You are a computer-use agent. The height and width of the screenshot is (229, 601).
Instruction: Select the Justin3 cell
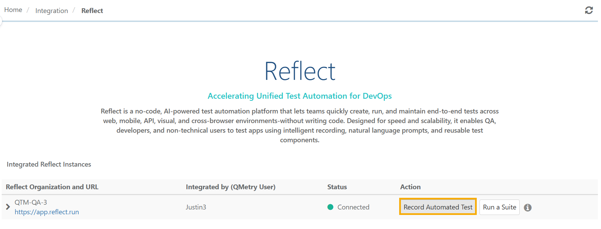pyautogui.click(x=196, y=207)
